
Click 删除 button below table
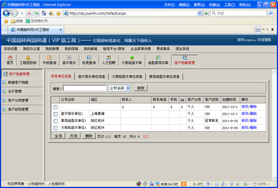pyautogui.click(x=89, y=136)
